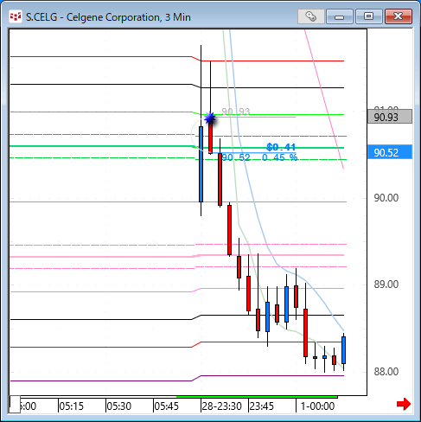This screenshot has height=422, width=421.
Task: Close the S.CELG chart window
Action: [x=399, y=16]
